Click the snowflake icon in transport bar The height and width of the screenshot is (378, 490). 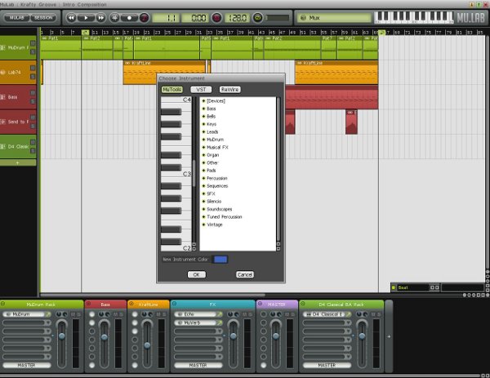114,18
